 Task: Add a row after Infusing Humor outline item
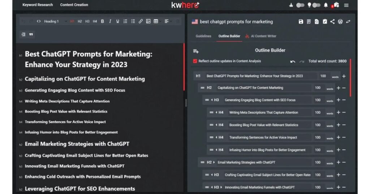click(x=338, y=150)
